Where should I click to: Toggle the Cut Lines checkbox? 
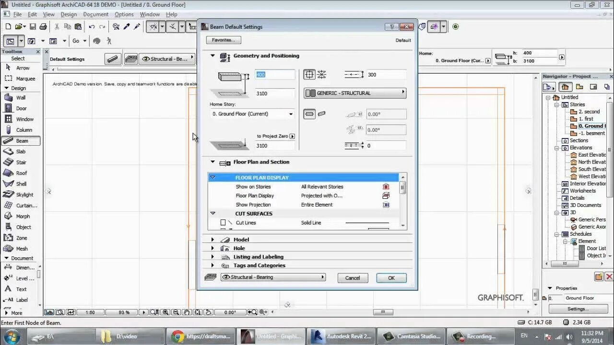223,223
